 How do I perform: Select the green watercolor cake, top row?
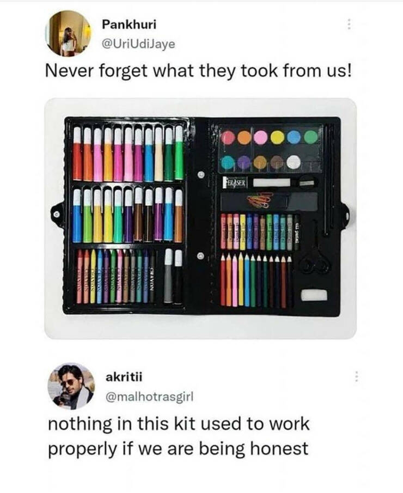click(311, 137)
